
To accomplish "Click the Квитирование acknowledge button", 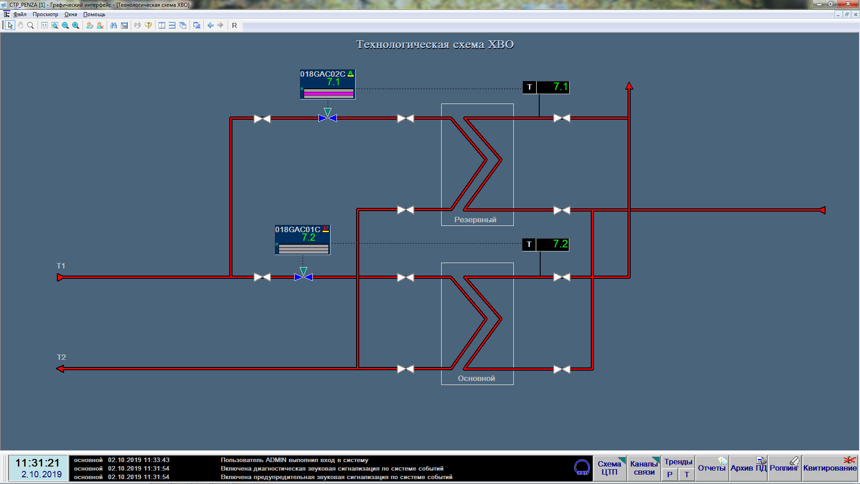I will 830,468.
